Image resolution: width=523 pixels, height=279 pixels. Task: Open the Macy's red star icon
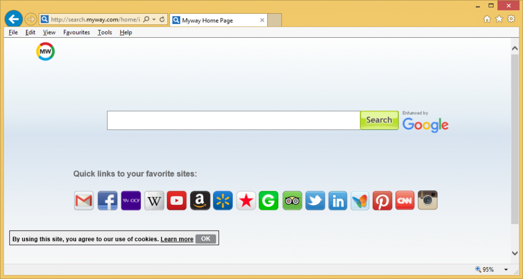(246, 200)
